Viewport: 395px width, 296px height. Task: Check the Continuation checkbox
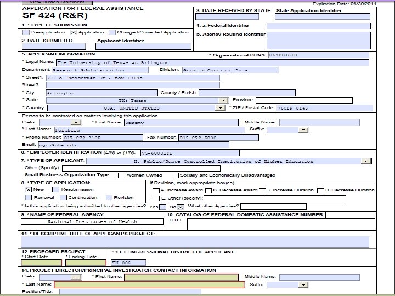pyautogui.click(x=63, y=197)
